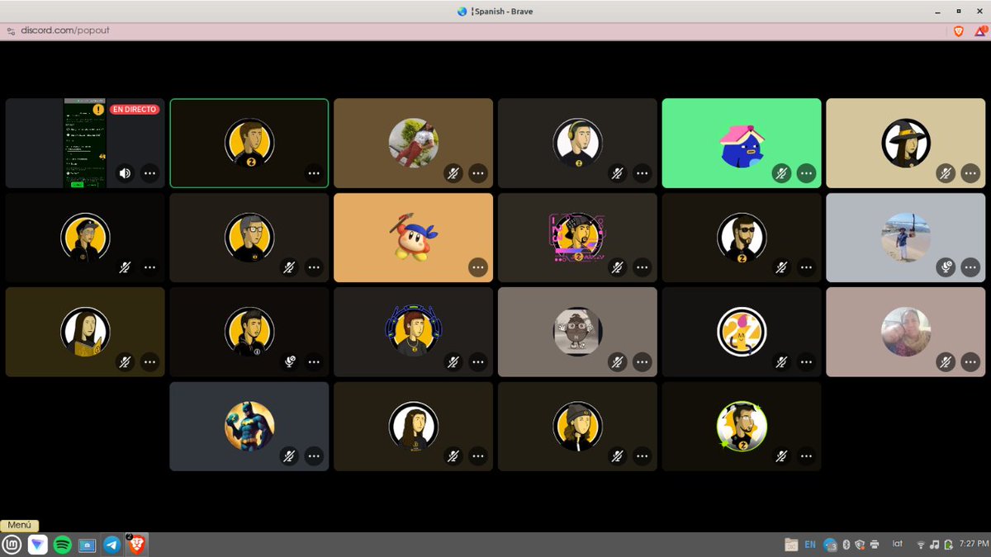The height and width of the screenshot is (557, 991).
Task: Open more options on the sunglasses beard avatar tile
Action: (x=807, y=267)
